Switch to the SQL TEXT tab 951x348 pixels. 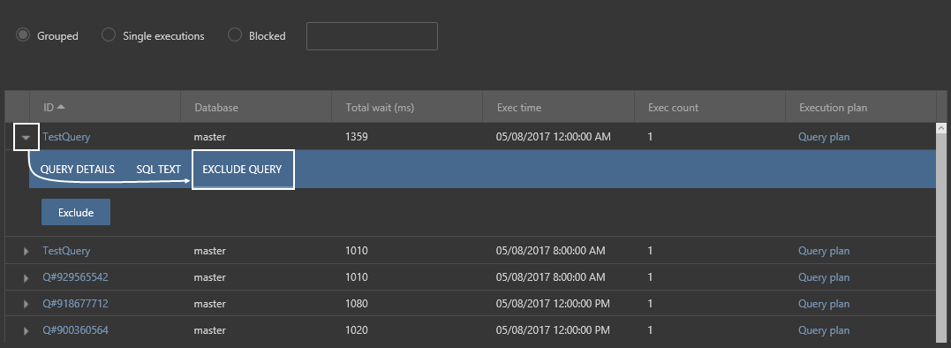tap(158, 170)
